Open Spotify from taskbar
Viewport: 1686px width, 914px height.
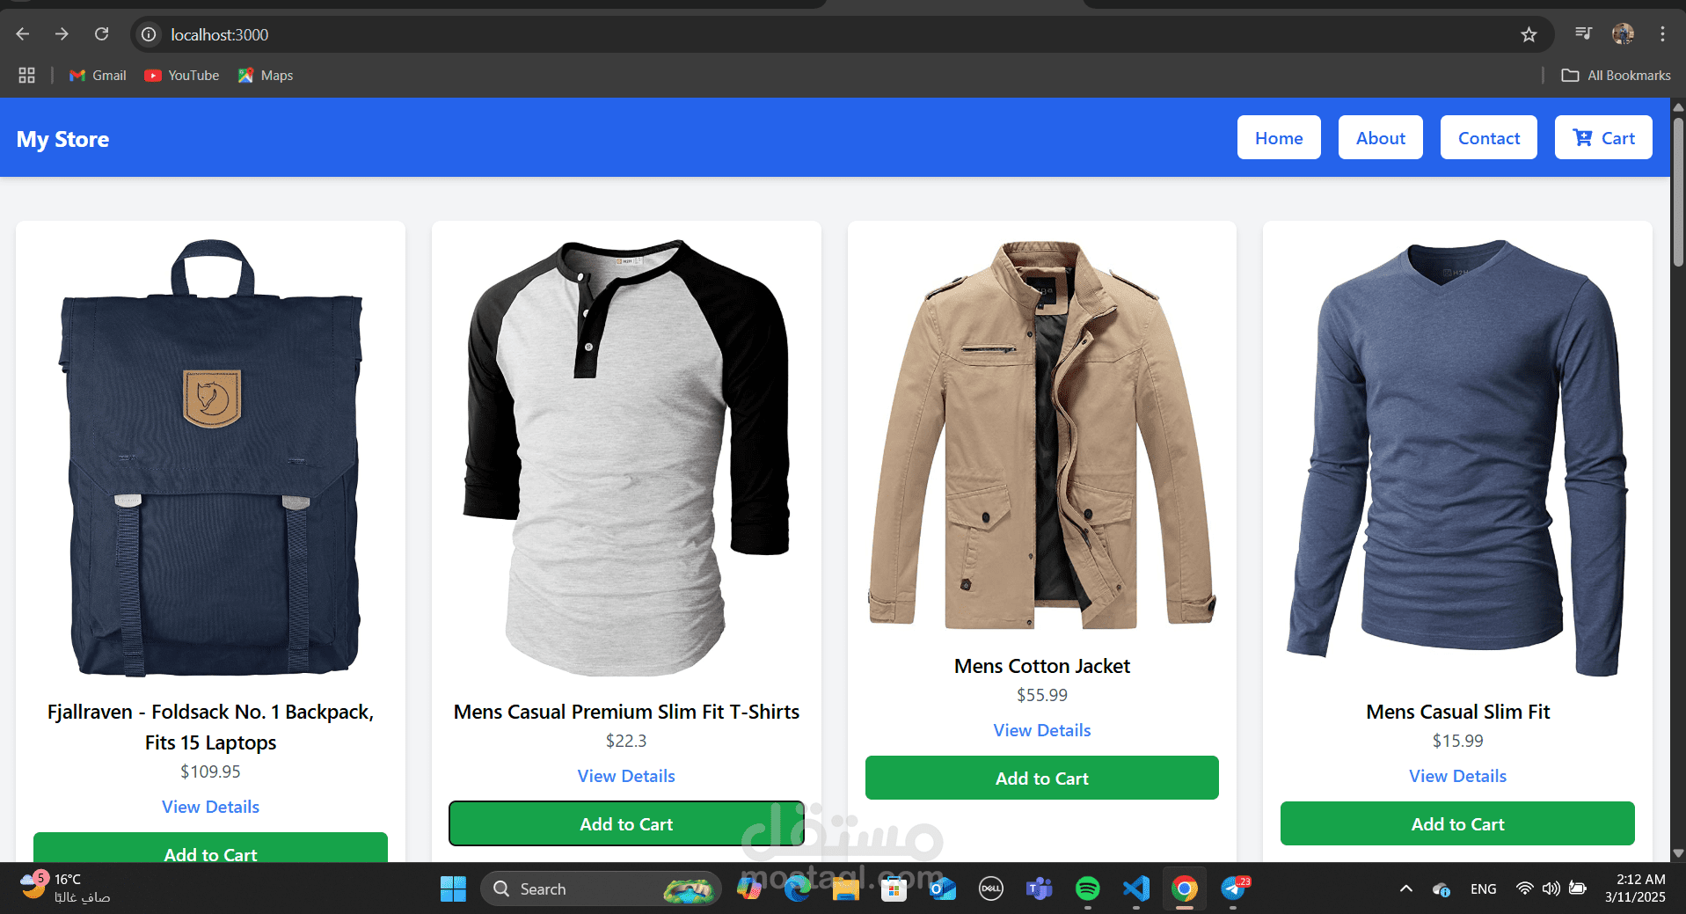tap(1088, 888)
